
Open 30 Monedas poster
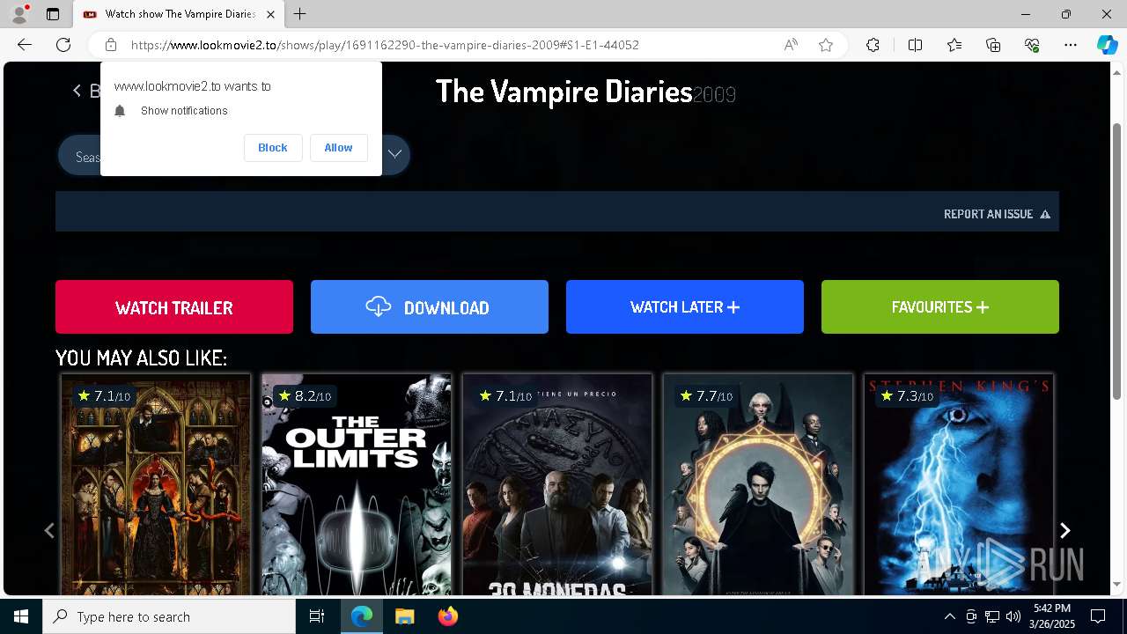tap(557, 484)
